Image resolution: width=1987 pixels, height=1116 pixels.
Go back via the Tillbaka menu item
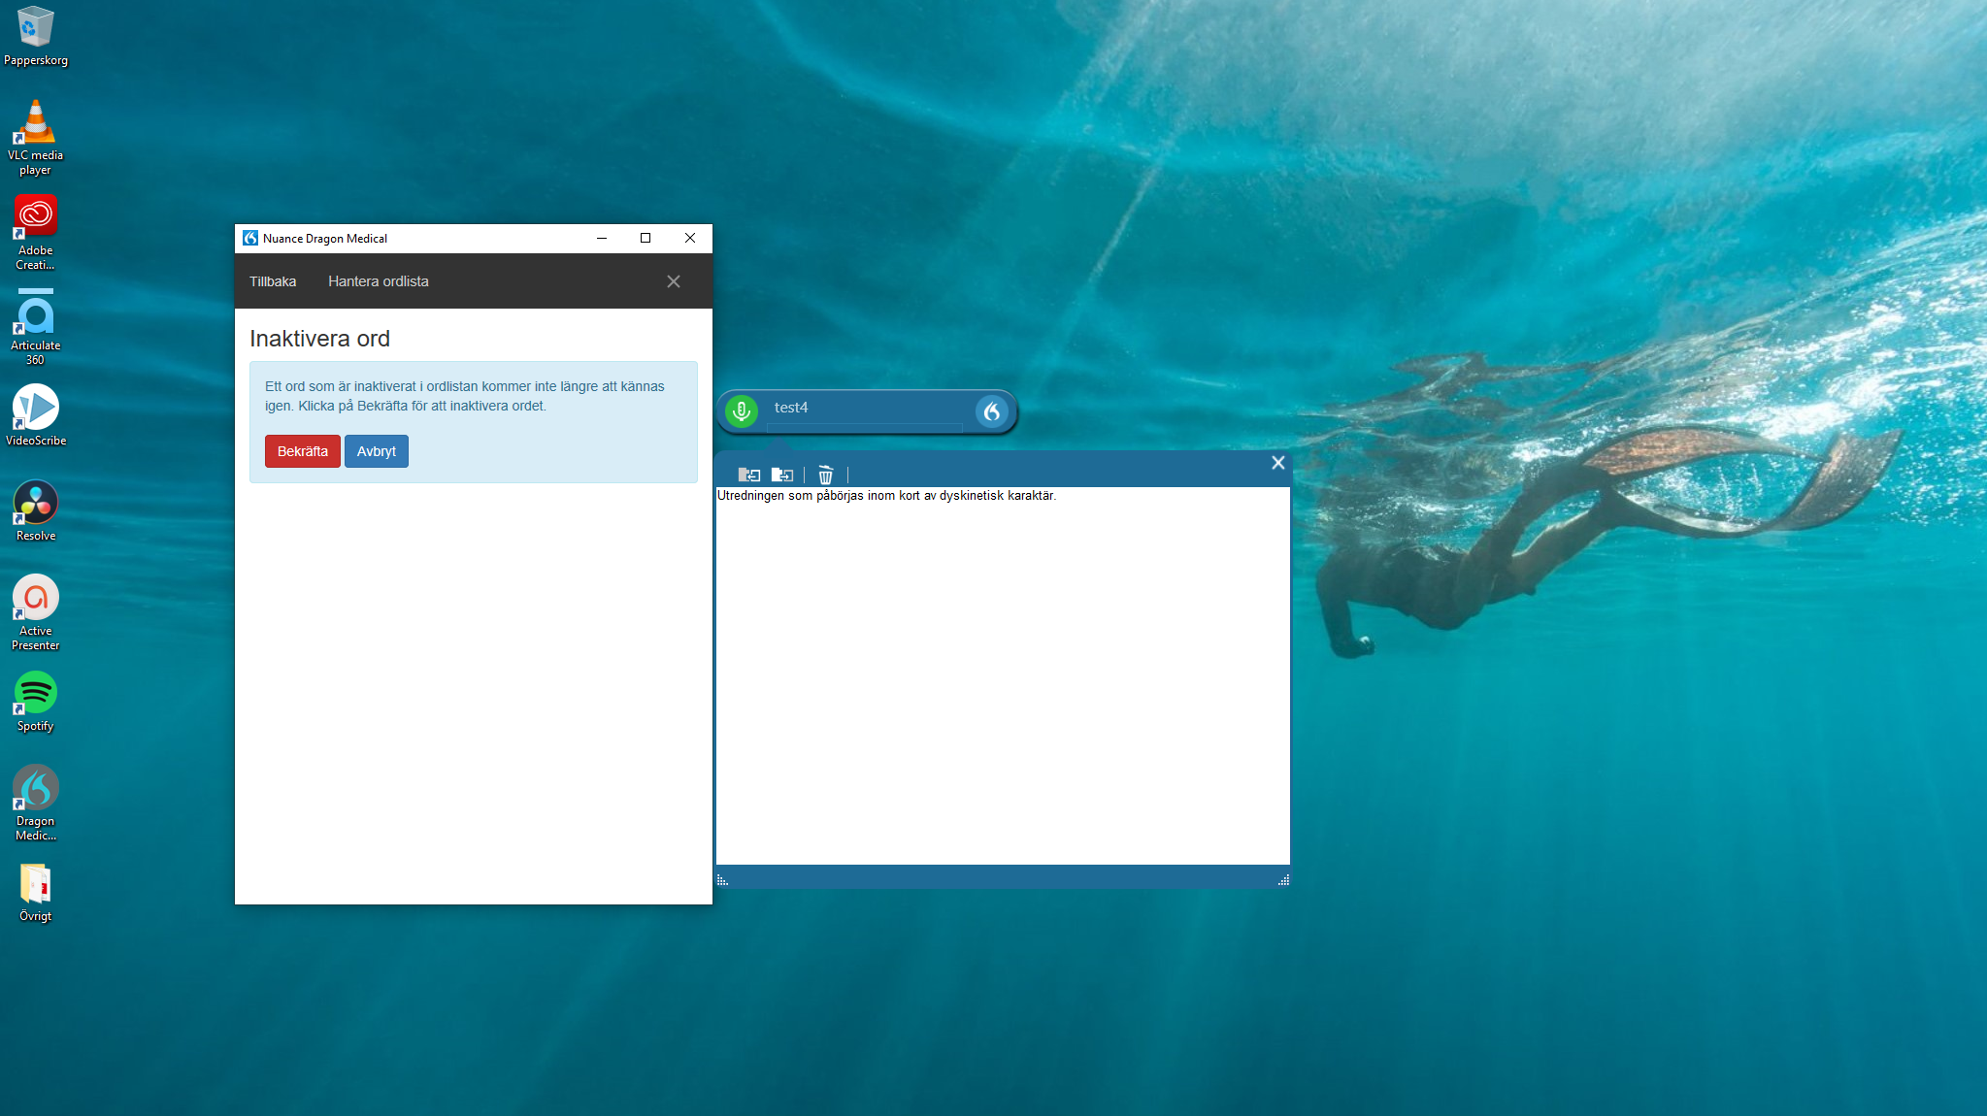pyautogui.click(x=273, y=281)
